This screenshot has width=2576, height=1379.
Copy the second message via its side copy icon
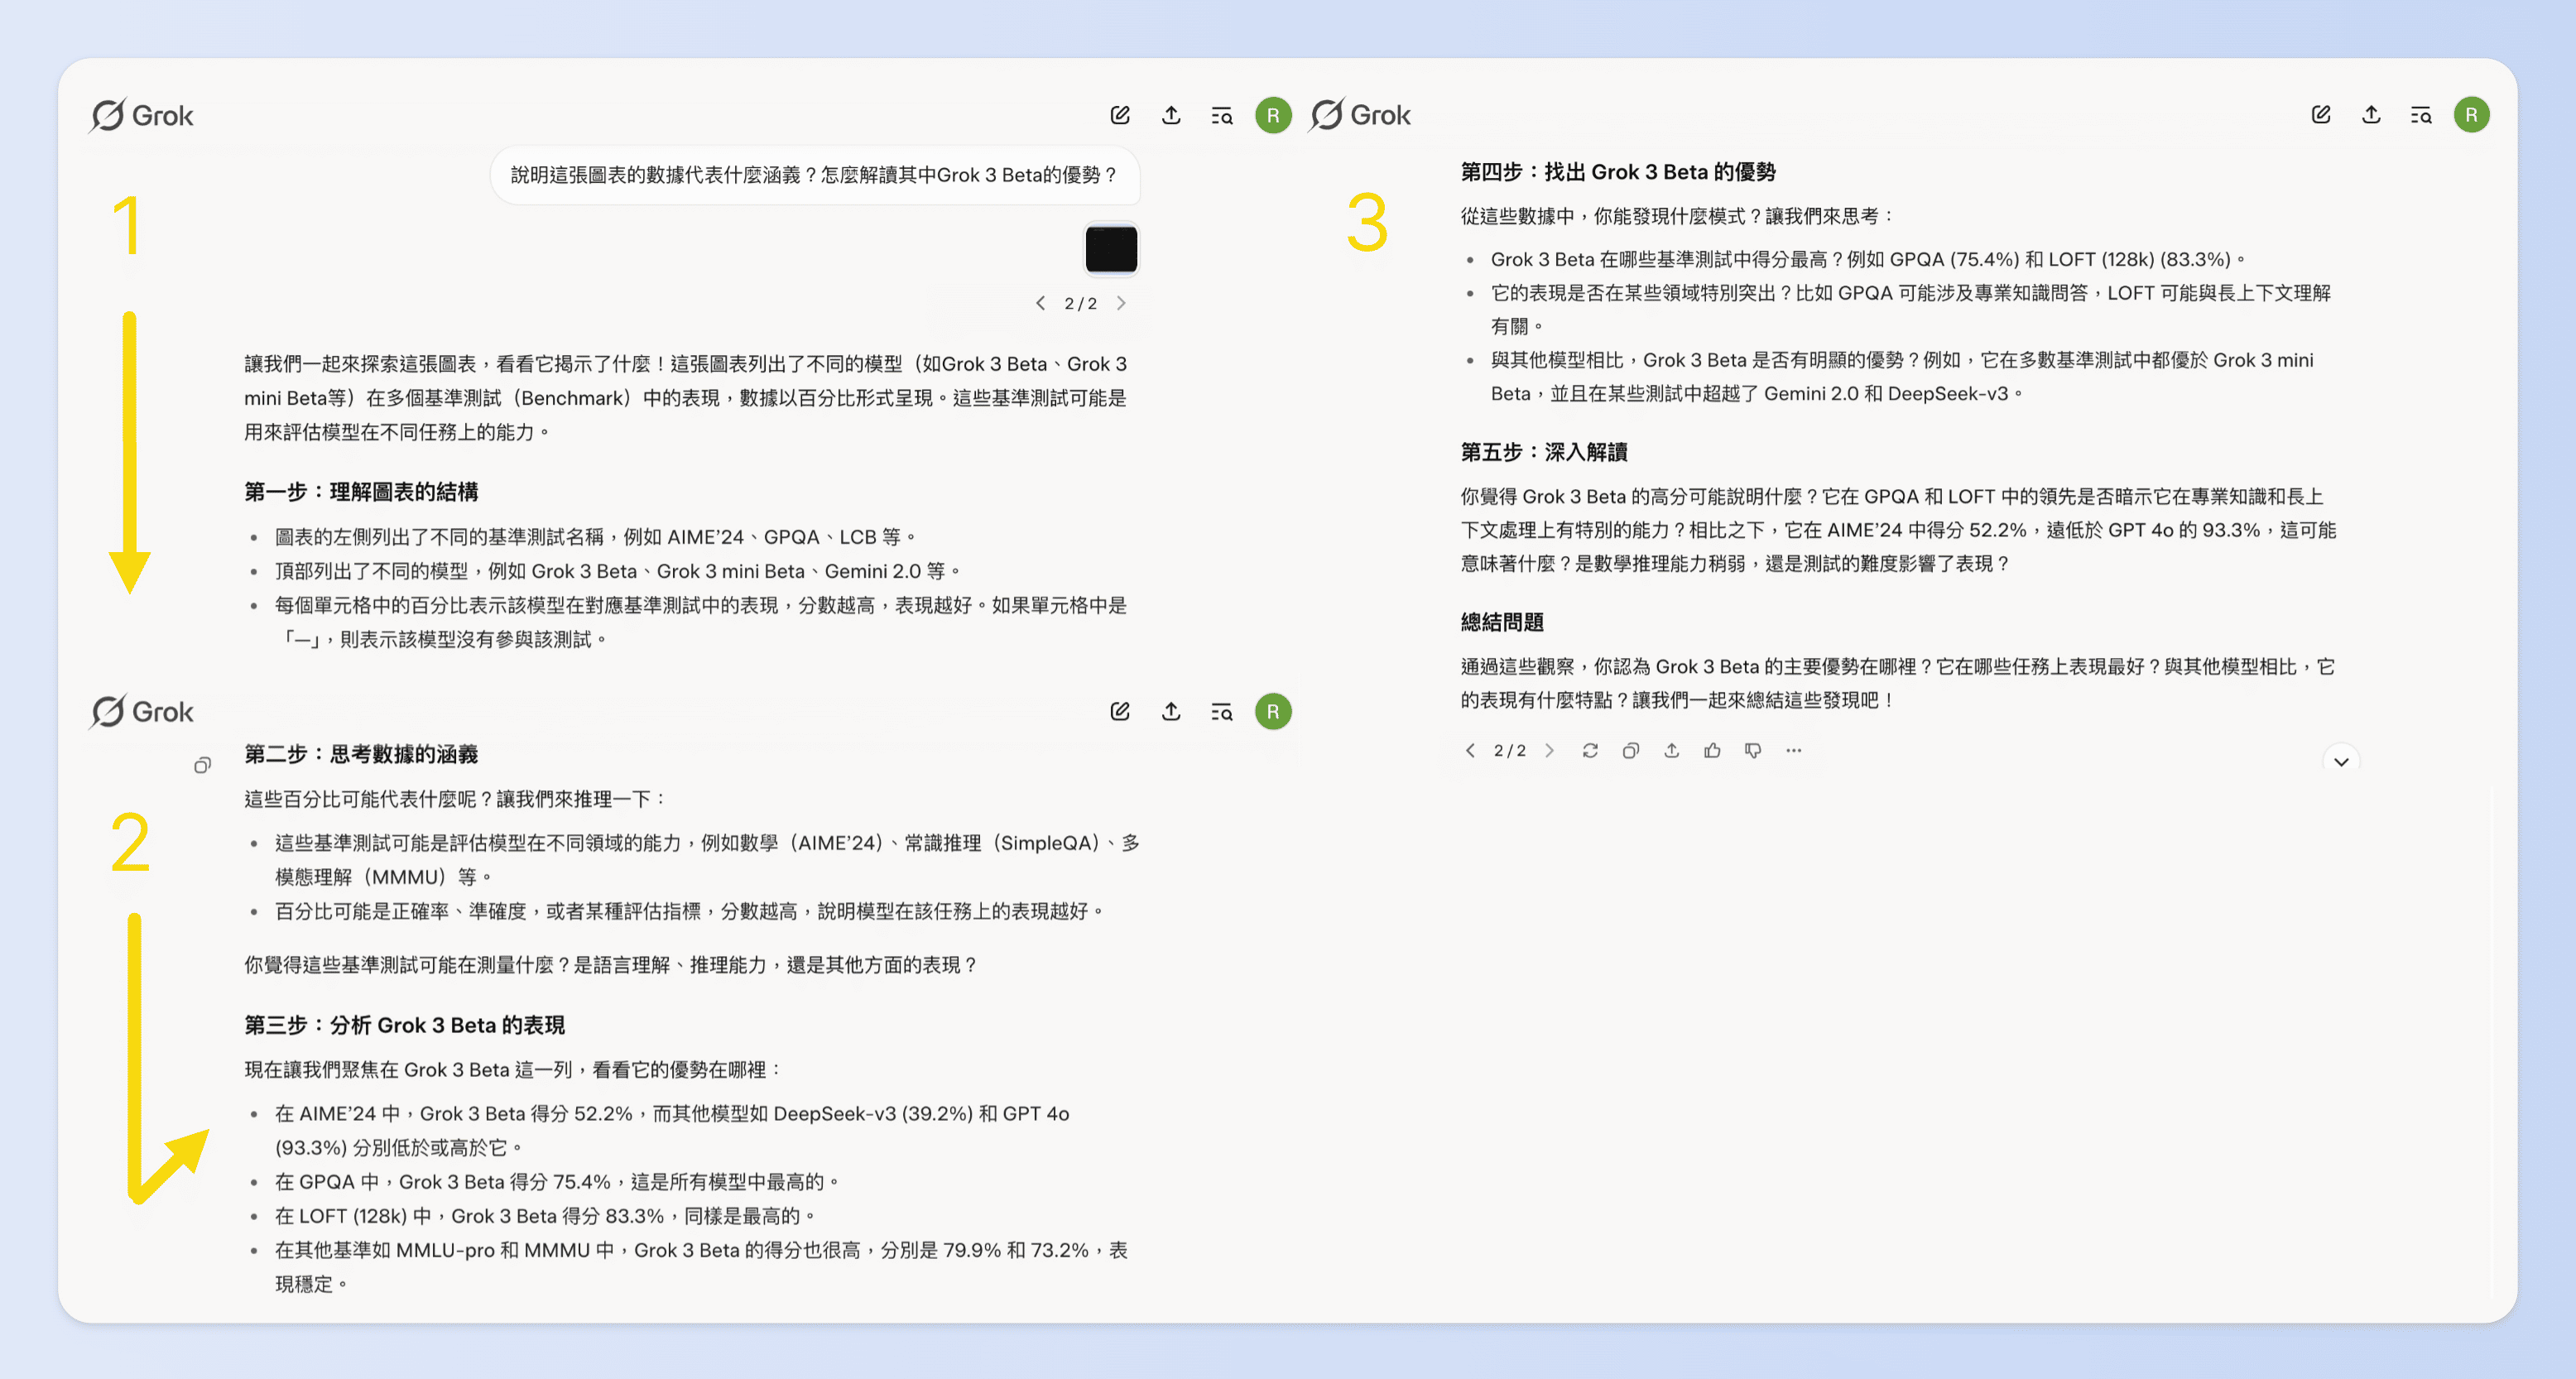pyautogui.click(x=203, y=765)
